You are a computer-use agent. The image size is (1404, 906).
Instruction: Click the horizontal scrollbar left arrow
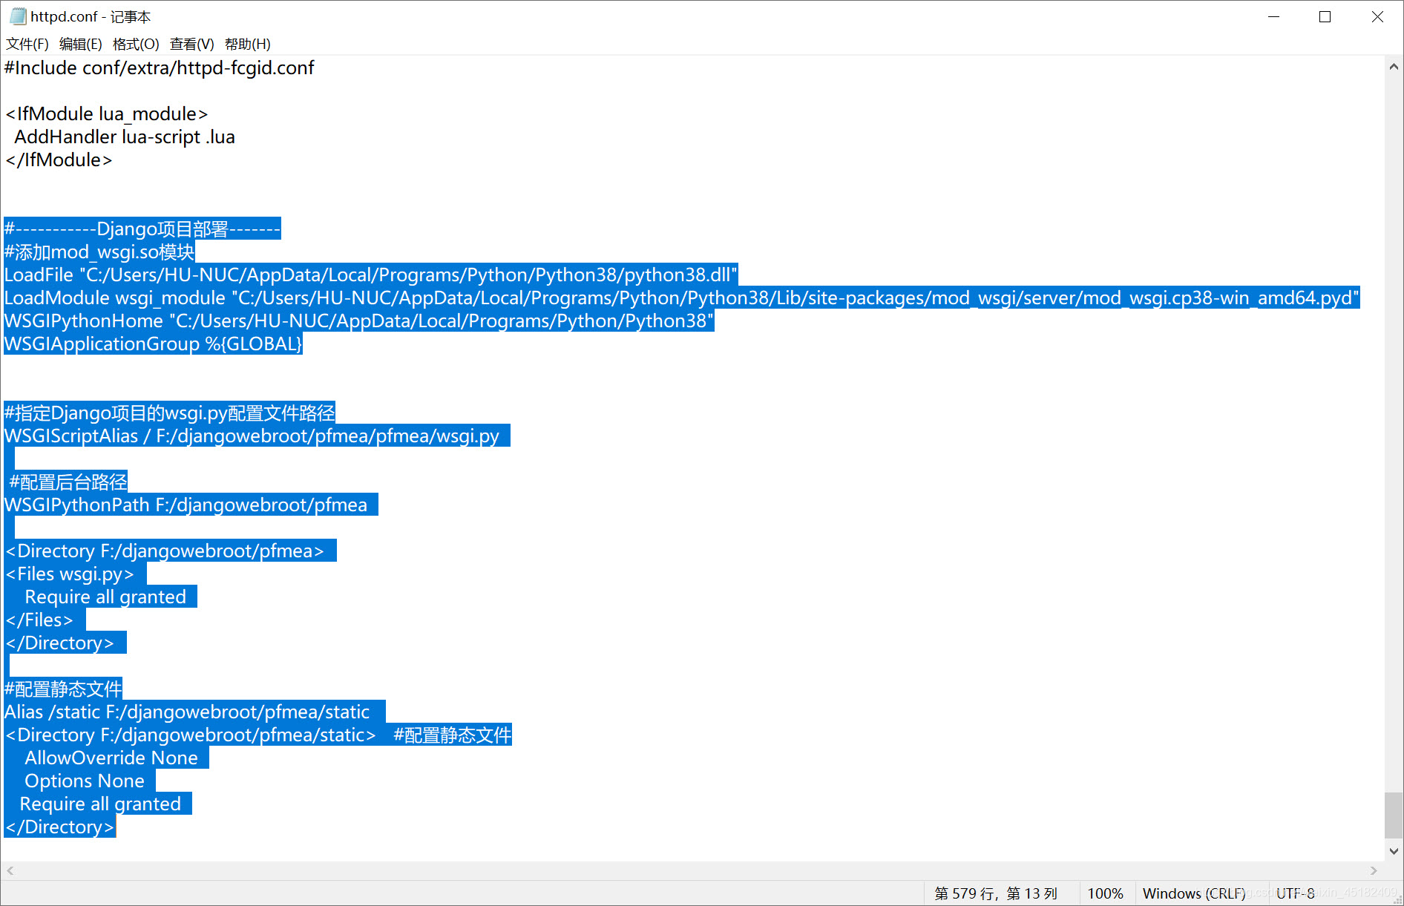coord(10,870)
